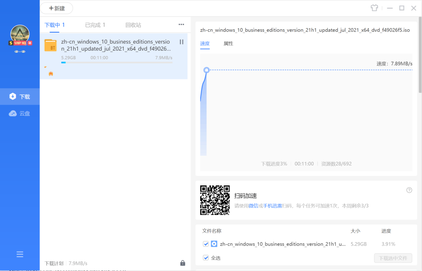Toggle the 全选 checkbox
This screenshot has height=271, width=422.
(x=206, y=258)
